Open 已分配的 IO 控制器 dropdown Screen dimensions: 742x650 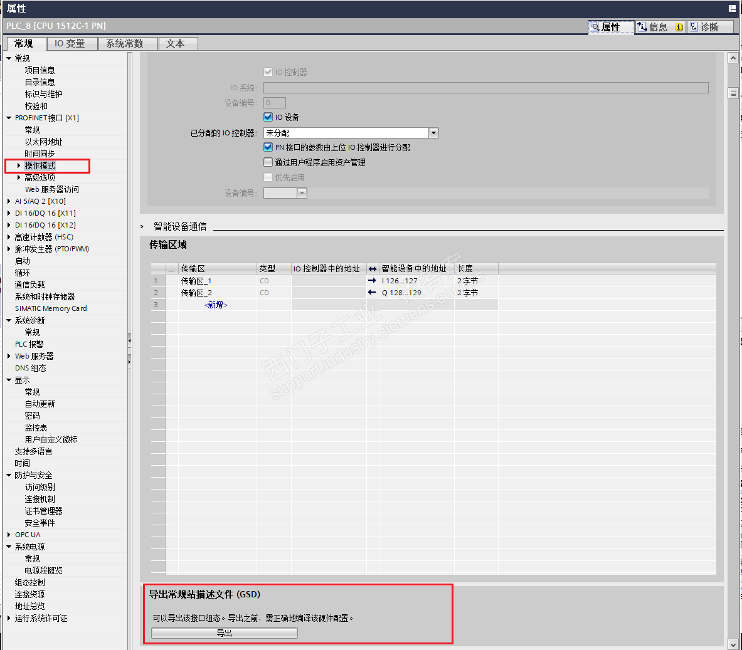tap(433, 133)
